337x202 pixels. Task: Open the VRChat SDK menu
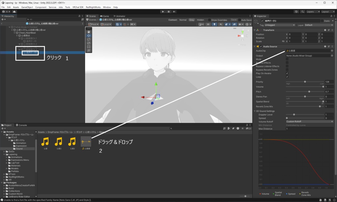tap(78, 7)
